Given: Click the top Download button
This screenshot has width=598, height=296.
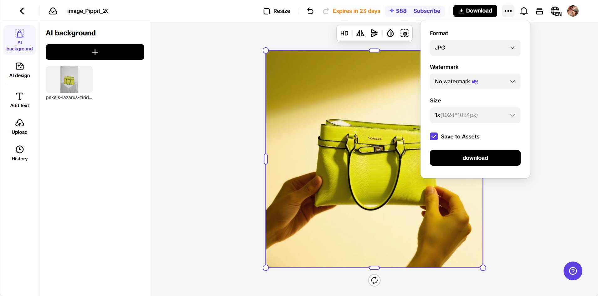Looking at the screenshot, I should click(475, 11).
